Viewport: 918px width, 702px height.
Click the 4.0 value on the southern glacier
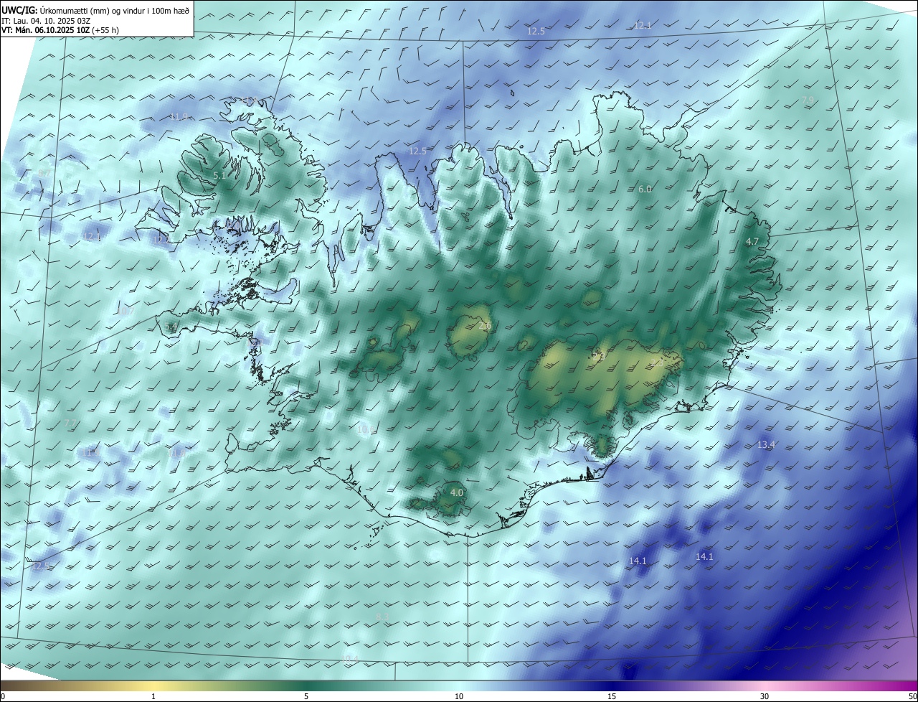[x=457, y=492]
